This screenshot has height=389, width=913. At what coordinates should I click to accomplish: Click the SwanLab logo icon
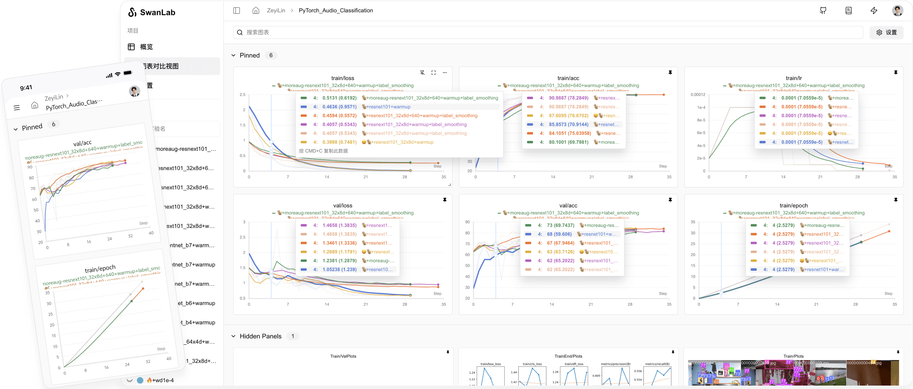point(132,12)
